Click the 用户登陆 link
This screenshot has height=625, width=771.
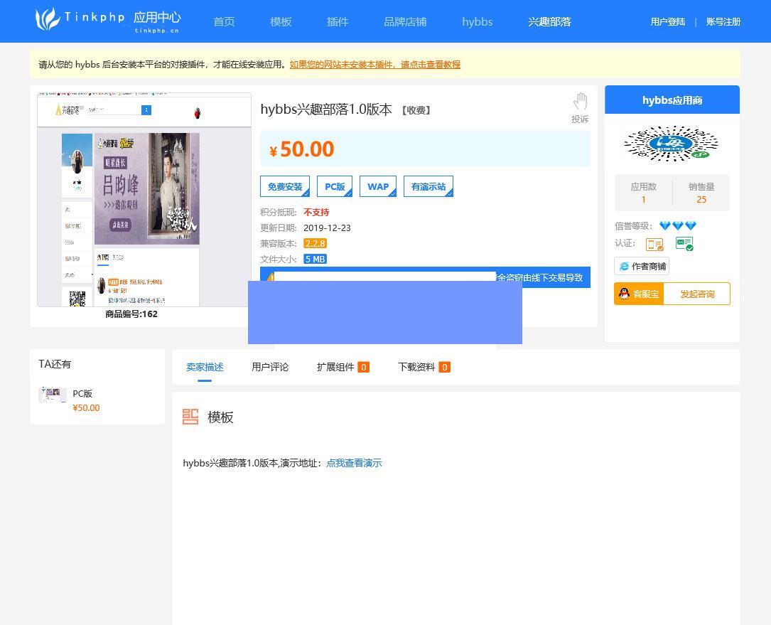(668, 21)
